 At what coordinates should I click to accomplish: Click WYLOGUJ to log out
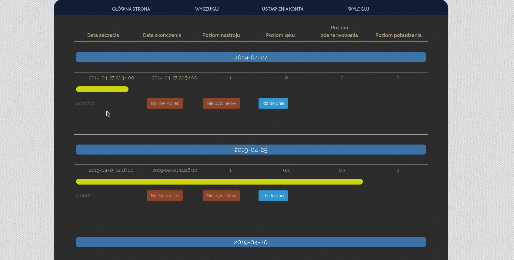[x=358, y=9]
